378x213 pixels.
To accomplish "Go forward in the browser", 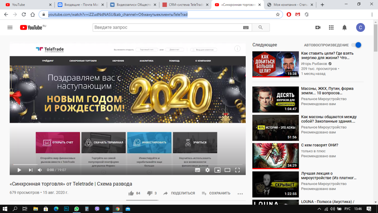I will coord(15,15).
